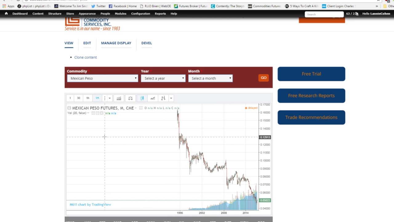394x222 pixels.
Task: Switch to DEVEL tab
Action: point(147,43)
